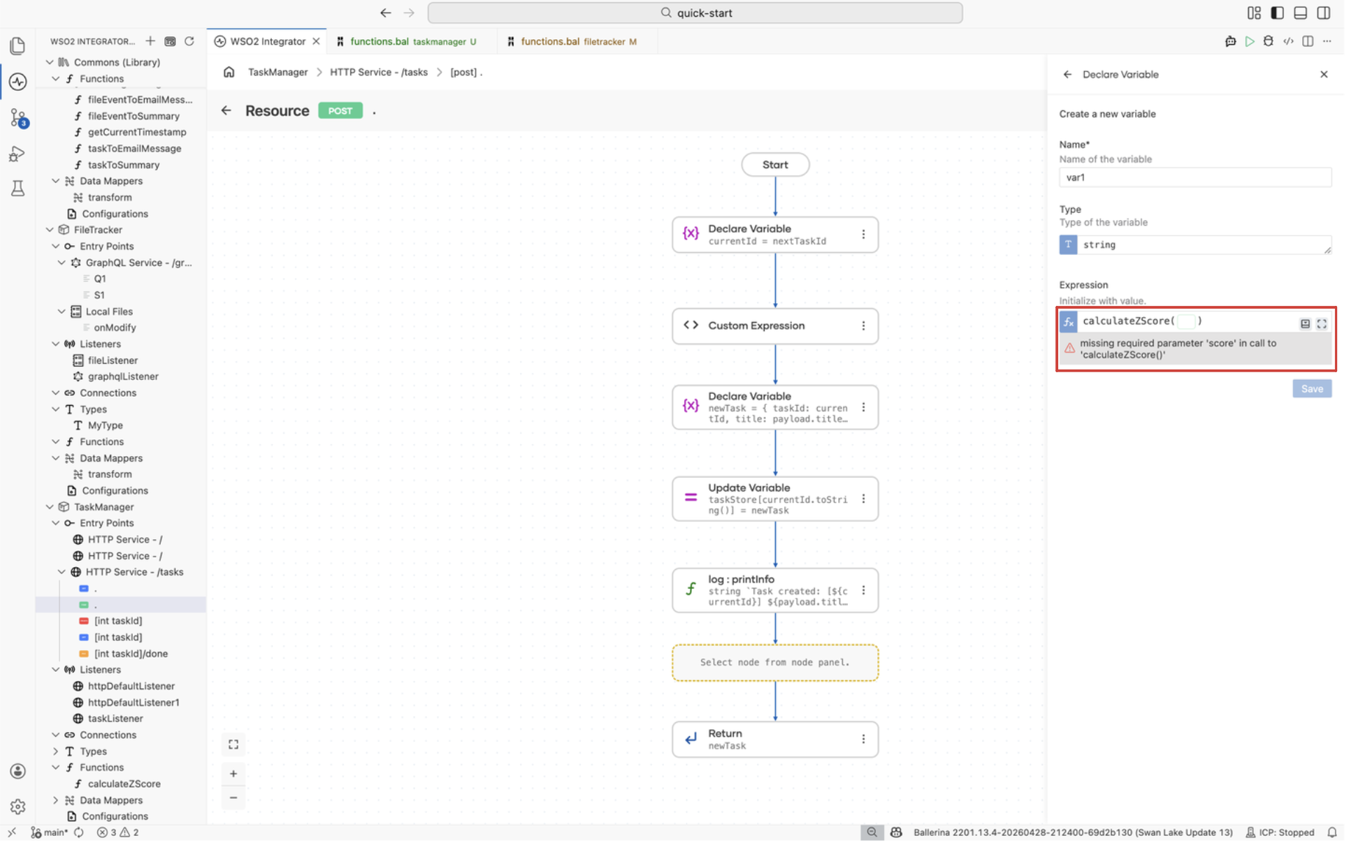Collapse the Commons (Library) tree node
The width and height of the screenshot is (1349, 852).
tap(50, 62)
